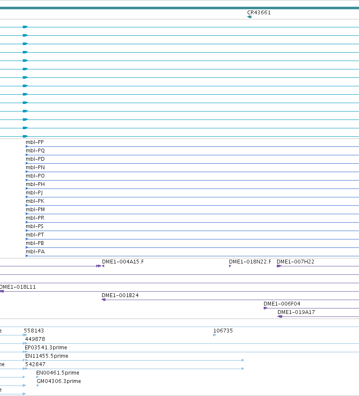
Task: Click the 106735 feature label
Action: [x=223, y=331]
